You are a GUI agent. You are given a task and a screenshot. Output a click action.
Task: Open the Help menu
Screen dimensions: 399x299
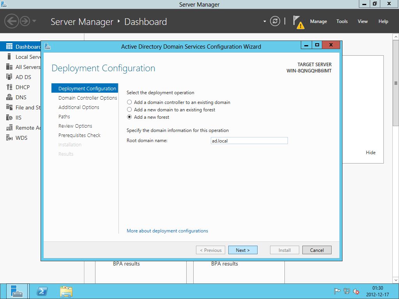(383, 21)
